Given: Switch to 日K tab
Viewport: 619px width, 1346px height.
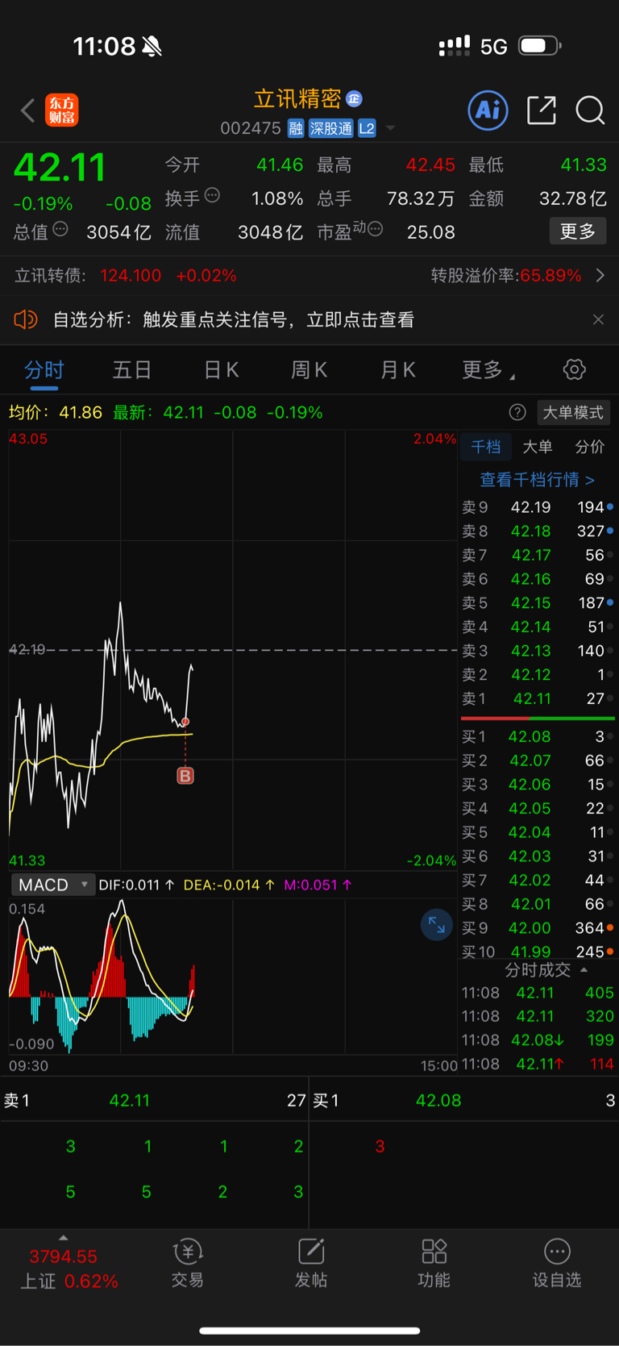Looking at the screenshot, I should [221, 370].
